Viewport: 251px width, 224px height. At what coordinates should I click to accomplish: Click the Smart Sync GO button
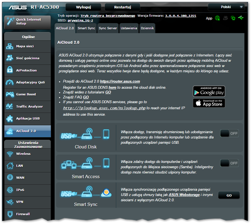click(x=229, y=195)
